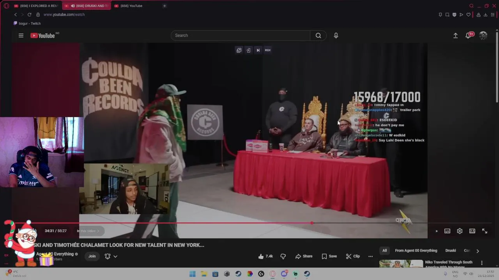Open more actions three-dot menu
This screenshot has width=499, height=280.
tap(370, 256)
